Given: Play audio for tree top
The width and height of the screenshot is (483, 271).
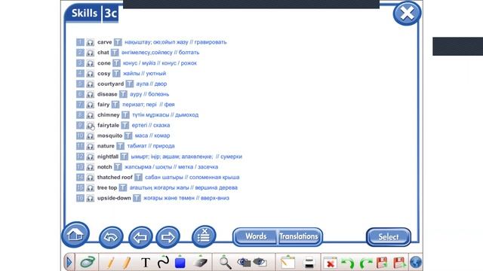Looking at the screenshot, I should pos(90,187).
